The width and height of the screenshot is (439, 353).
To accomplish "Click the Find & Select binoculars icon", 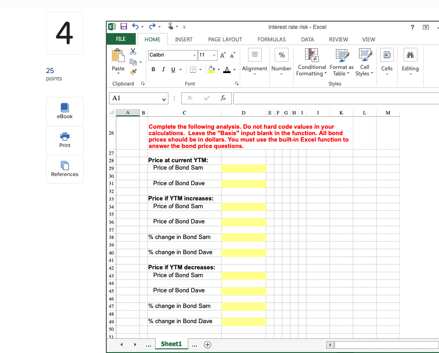I will click(x=410, y=55).
